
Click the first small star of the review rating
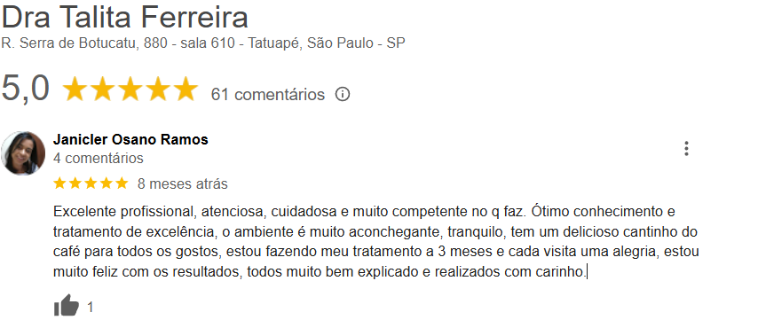59,183
